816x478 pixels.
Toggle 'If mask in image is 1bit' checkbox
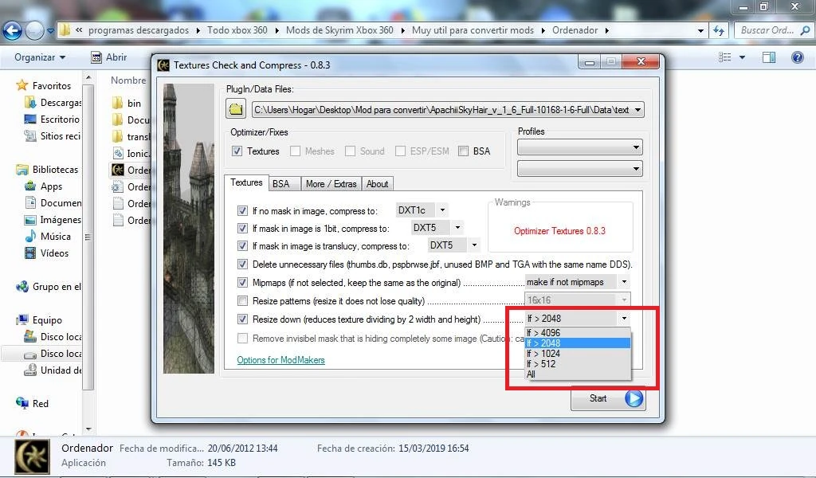click(x=242, y=228)
